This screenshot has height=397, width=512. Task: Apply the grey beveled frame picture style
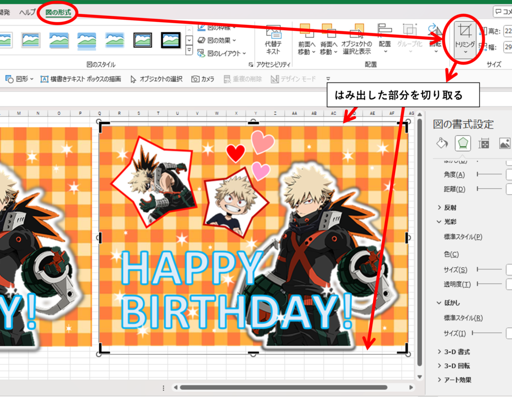pos(31,40)
